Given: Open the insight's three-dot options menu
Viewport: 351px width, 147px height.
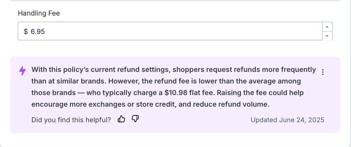Looking at the screenshot, I should click(323, 72).
